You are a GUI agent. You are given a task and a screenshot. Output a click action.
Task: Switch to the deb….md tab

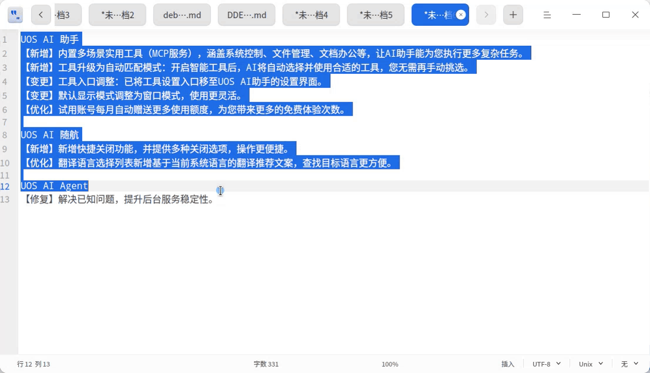(182, 15)
